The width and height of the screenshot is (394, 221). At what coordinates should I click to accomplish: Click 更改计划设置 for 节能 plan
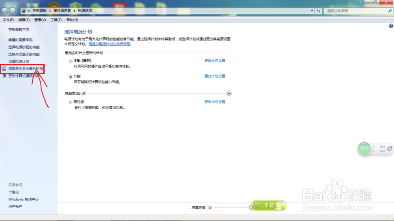pos(215,76)
